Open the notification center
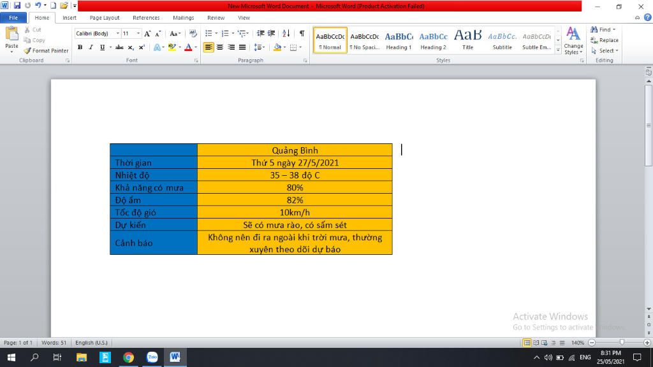Image resolution: width=653 pixels, height=367 pixels. click(x=637, y=357)
